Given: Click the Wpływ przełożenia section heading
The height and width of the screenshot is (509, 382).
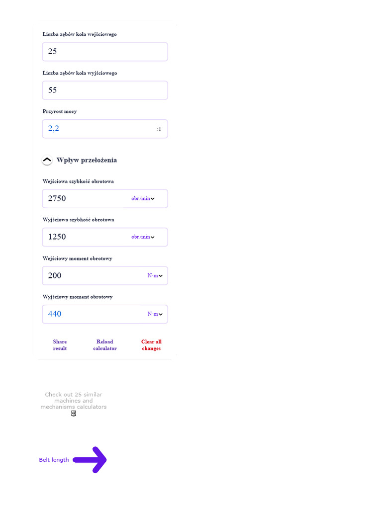Looking at the screenshot, I should (87, 160).
